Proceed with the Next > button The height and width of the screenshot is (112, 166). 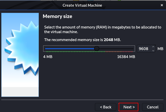pos(129,107)
